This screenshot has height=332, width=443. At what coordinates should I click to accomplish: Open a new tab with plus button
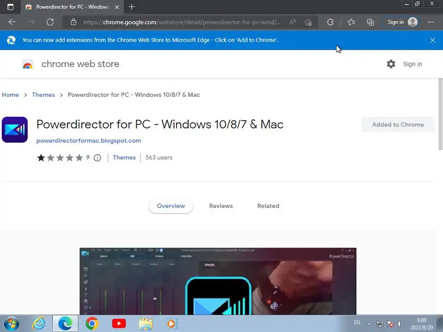(x=132, y=7)
